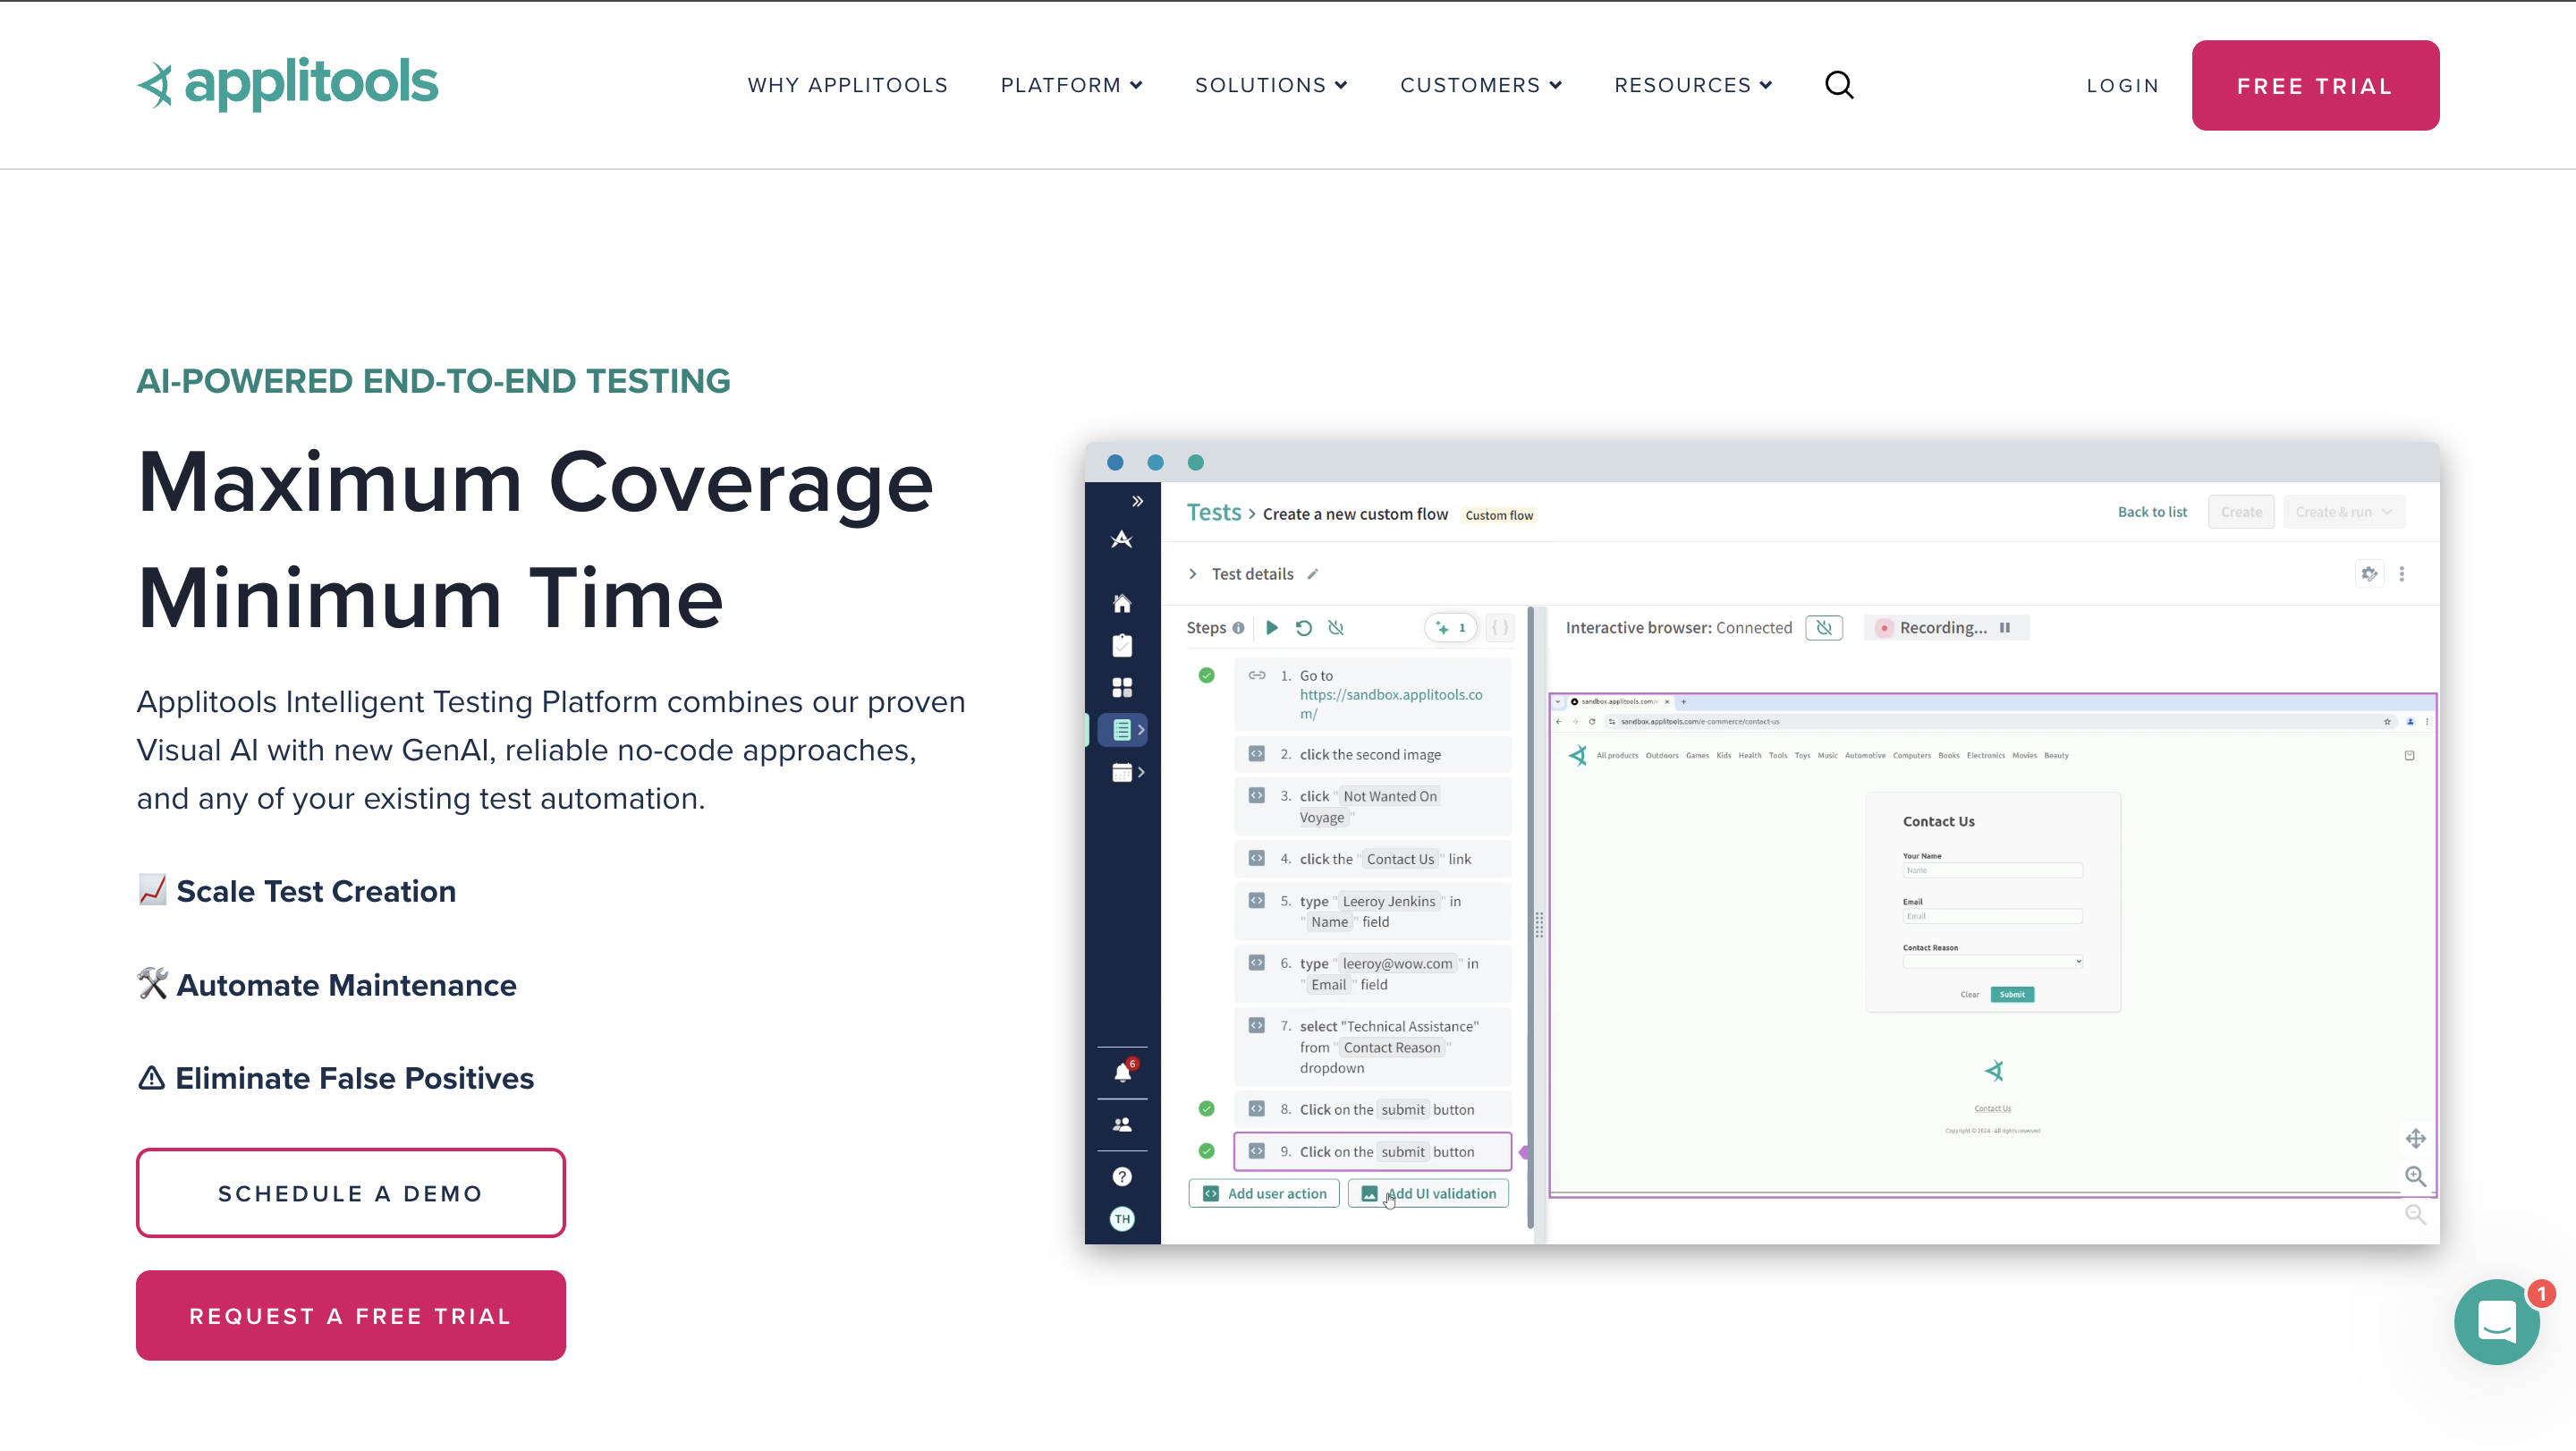
Task: Click the help question-mark icon in sidebar
Action: (1122, 1176)
